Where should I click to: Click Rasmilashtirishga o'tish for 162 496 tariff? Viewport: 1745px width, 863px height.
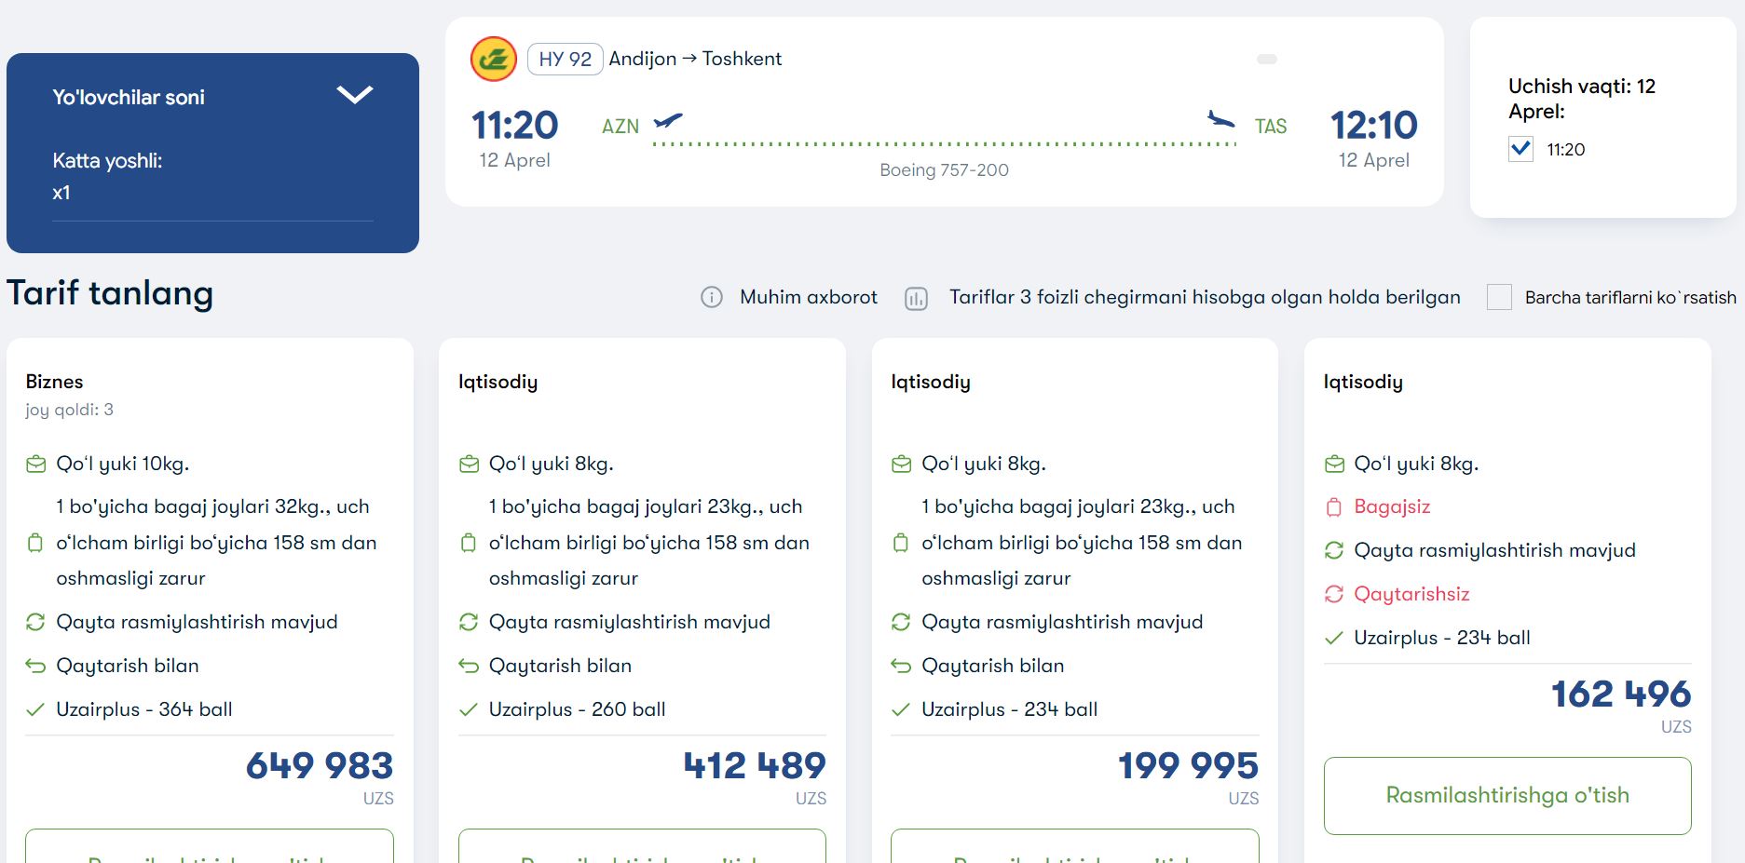[1507, 796]
